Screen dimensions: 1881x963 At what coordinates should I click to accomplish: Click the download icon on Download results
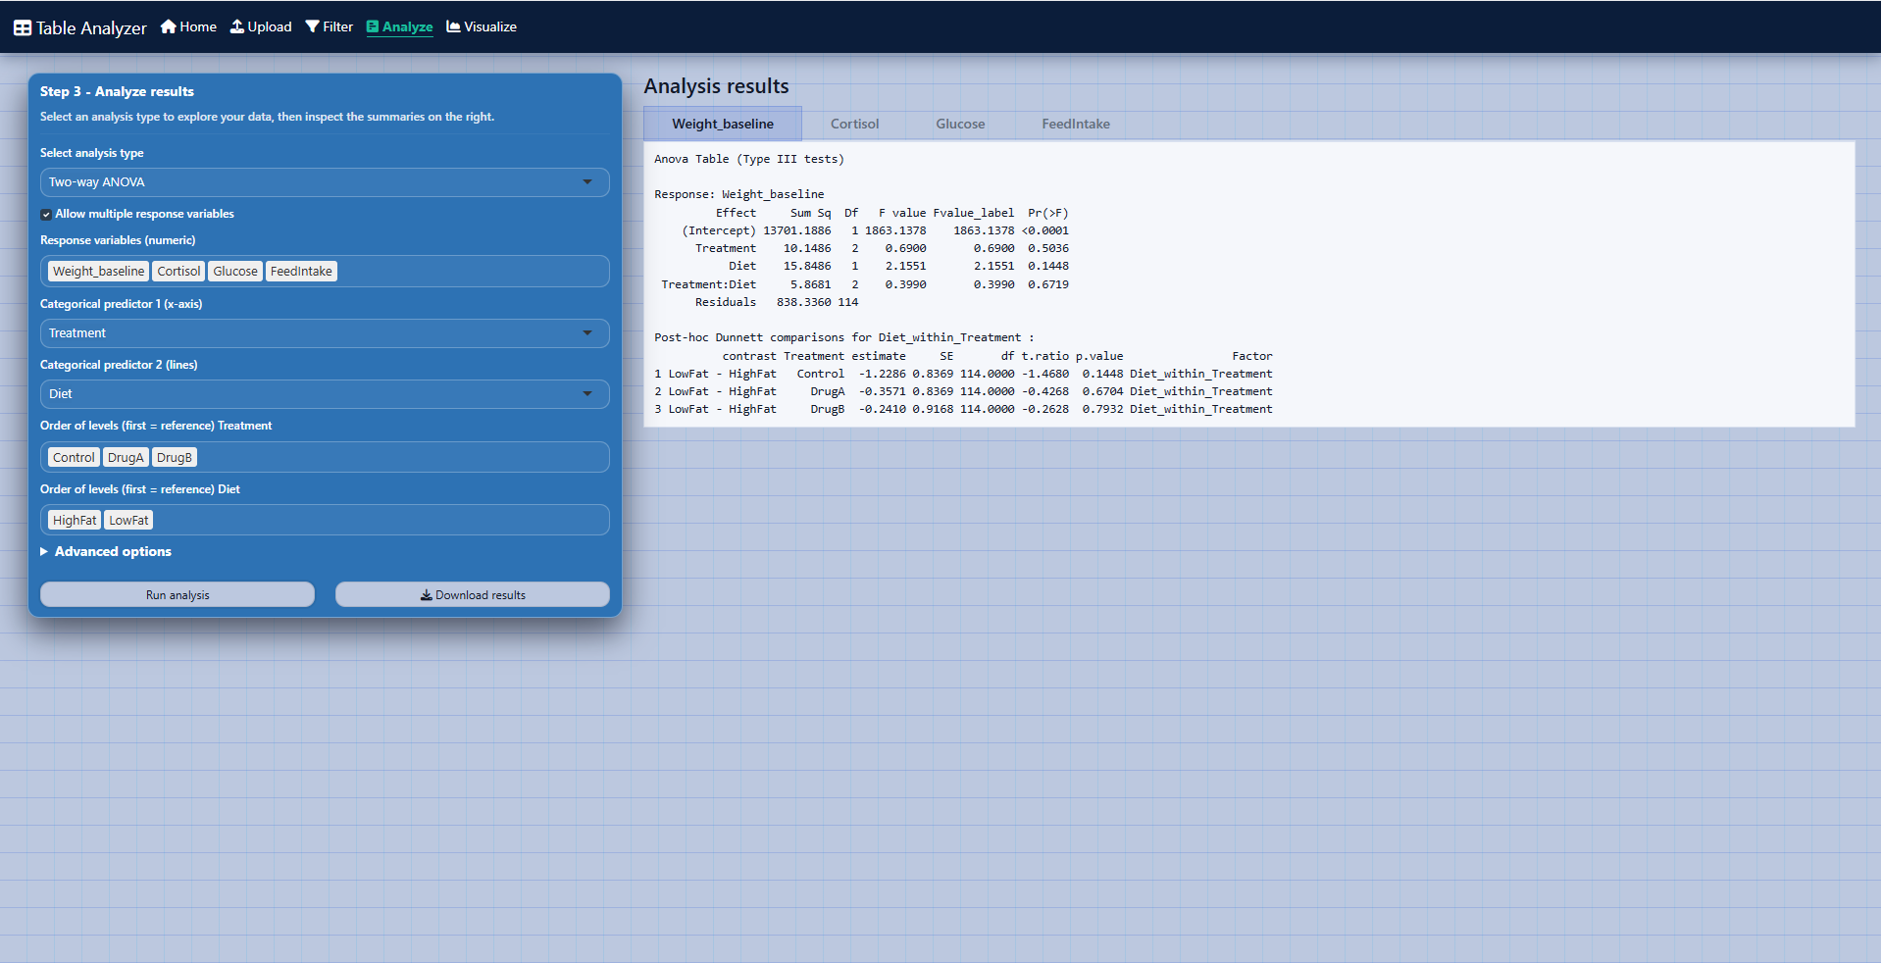[427, 594]
